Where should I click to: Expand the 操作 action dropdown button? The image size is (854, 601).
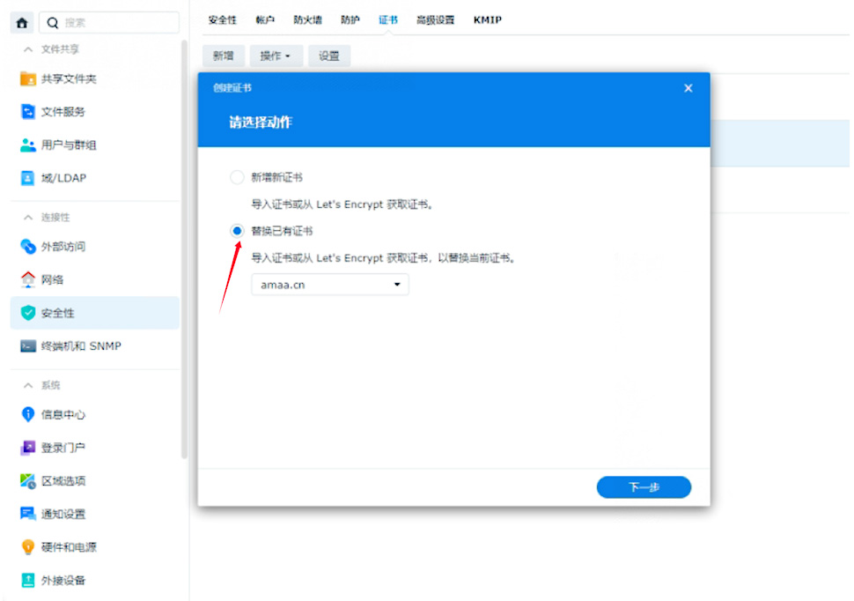coord(276,56)
